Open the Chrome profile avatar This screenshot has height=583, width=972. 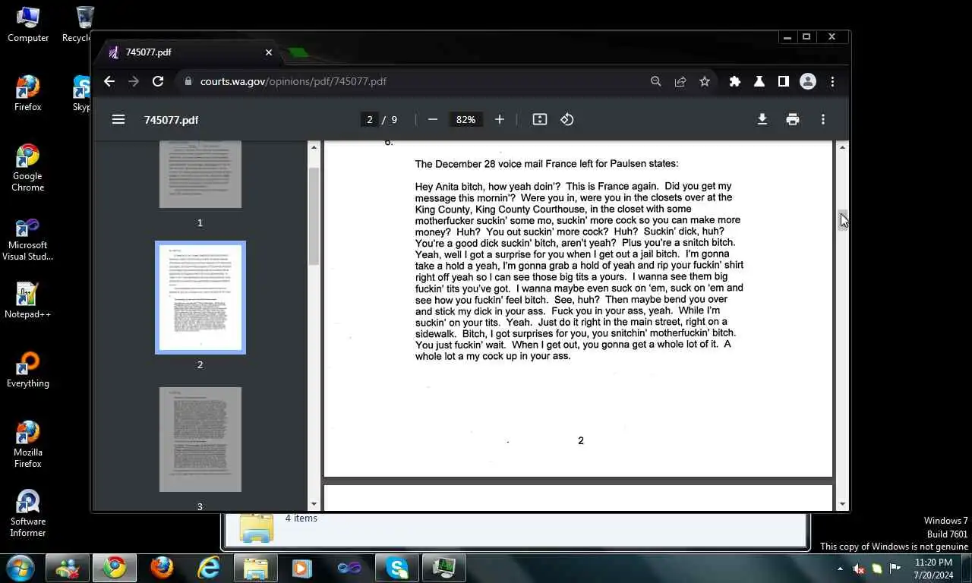tap(808, 81)
